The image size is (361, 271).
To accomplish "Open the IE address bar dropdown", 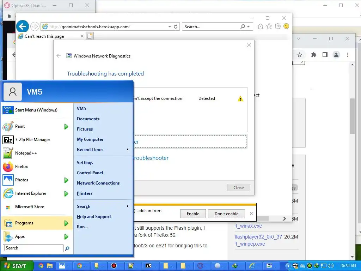I will (170, 26).
